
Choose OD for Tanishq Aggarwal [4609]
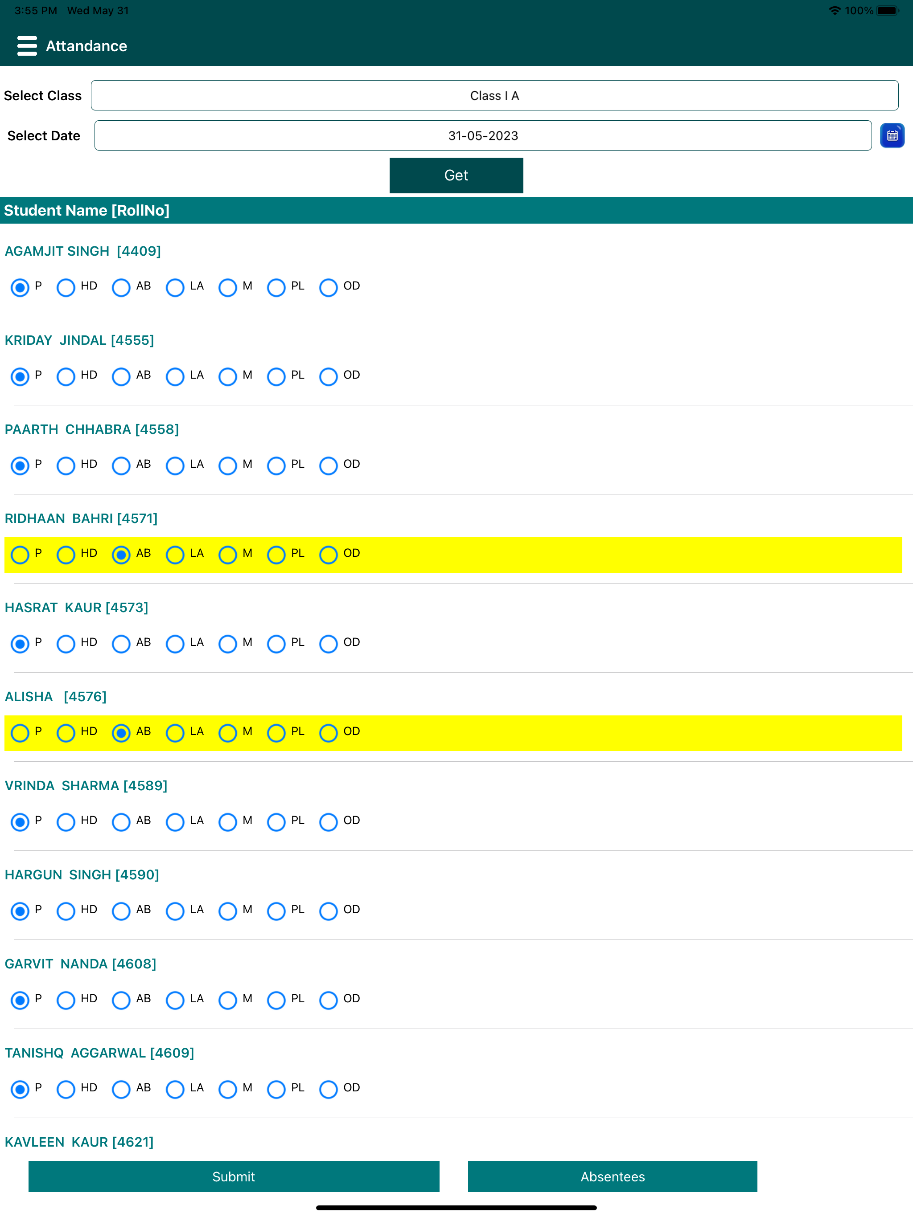(x=328, y=1089)
